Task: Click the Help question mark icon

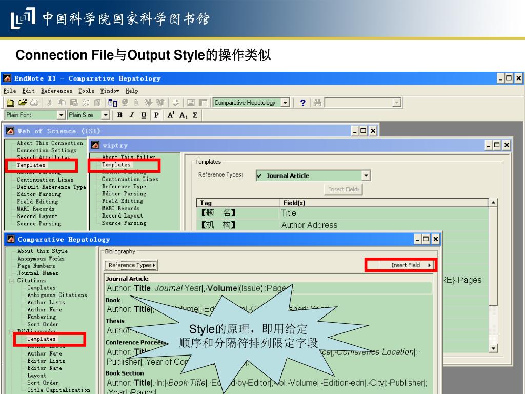Action: tap(302, 103)
